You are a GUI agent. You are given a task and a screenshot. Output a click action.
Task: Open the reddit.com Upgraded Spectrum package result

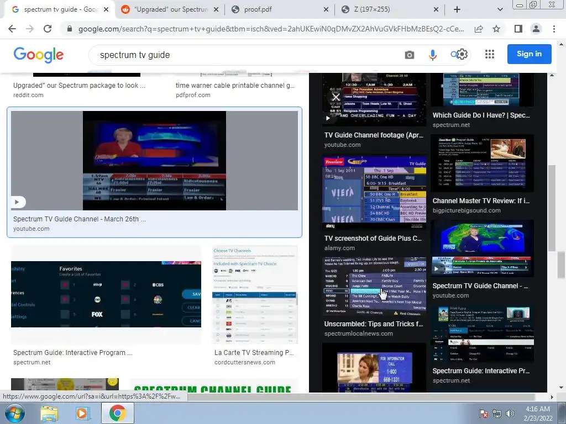(x=79, y=86)
